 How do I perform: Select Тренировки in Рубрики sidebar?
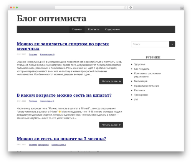pos(141,95)
